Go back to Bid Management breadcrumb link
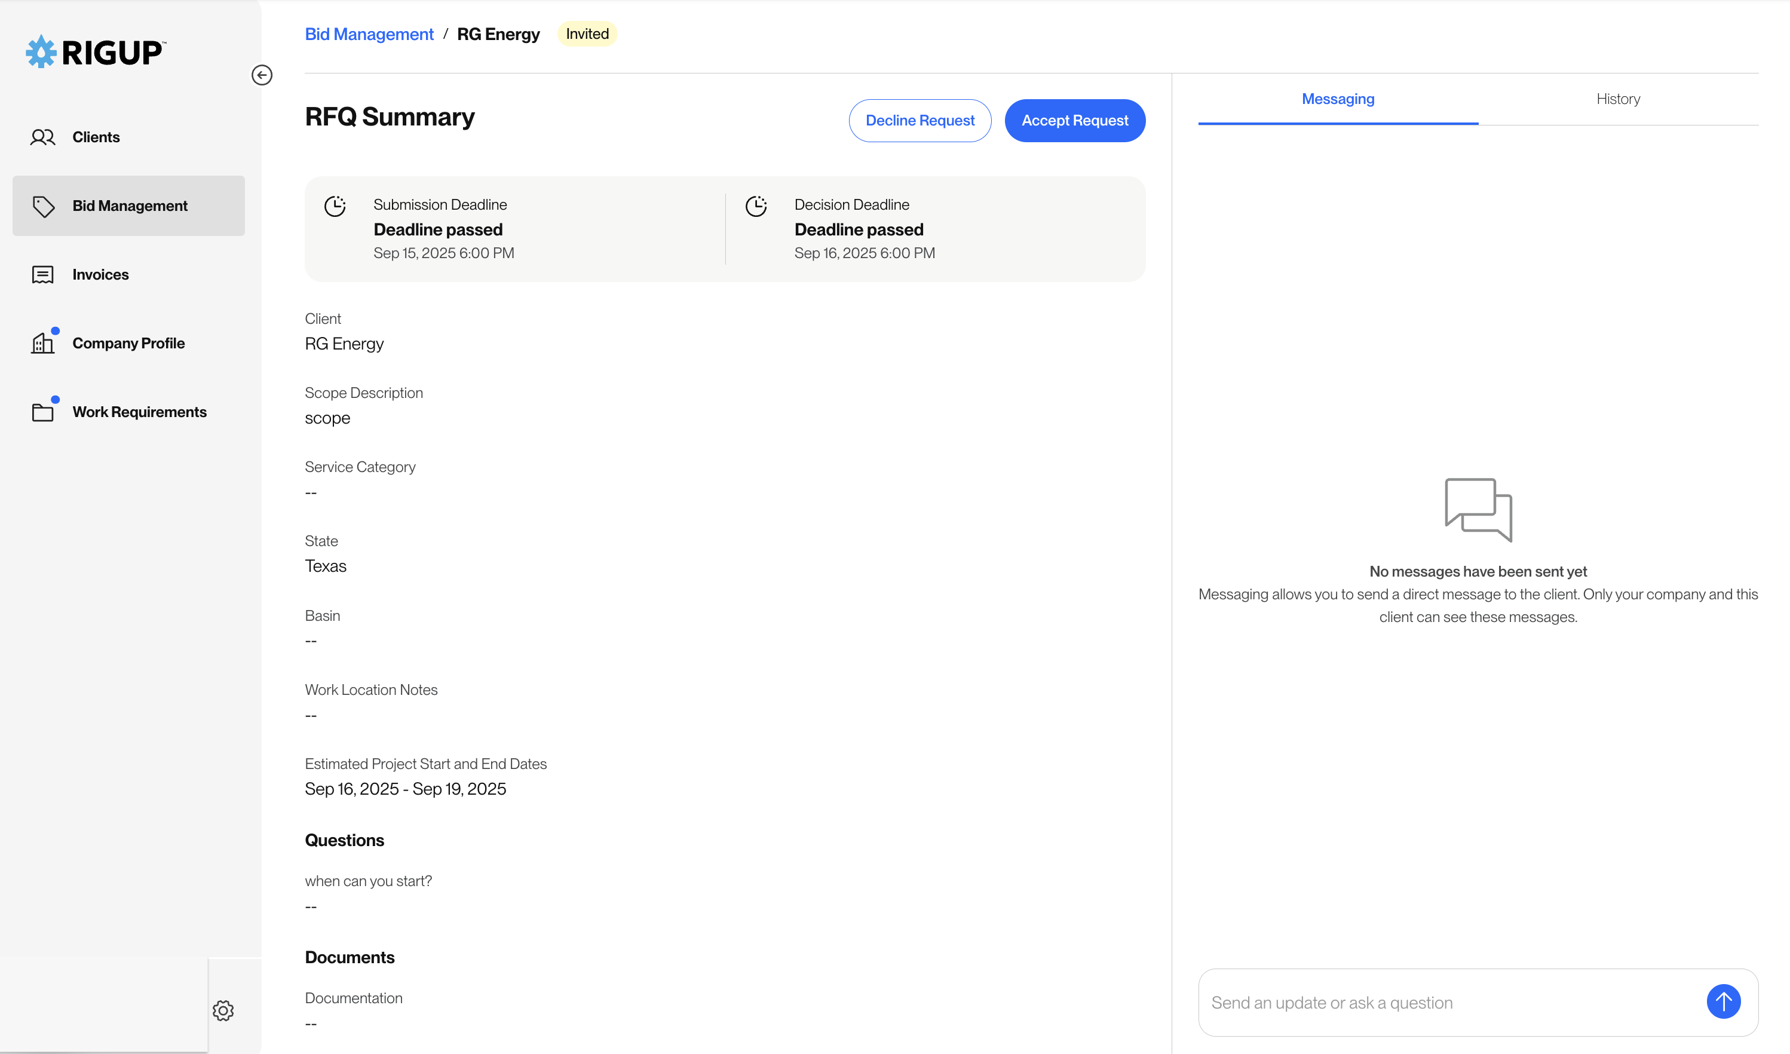The width and height of the screenshot is (1790, 1054). (369, 34)
